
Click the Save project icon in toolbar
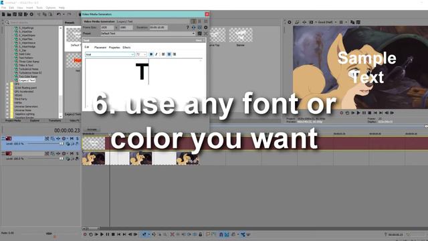15,14
